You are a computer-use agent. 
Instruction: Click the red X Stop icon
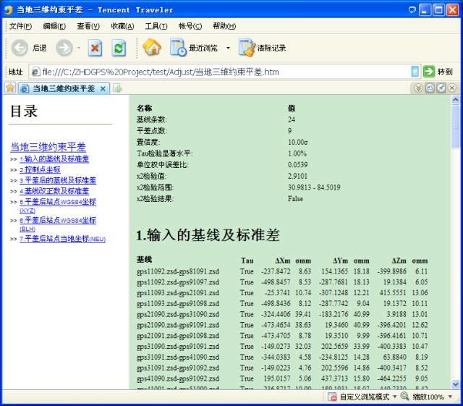click(95, 48)
